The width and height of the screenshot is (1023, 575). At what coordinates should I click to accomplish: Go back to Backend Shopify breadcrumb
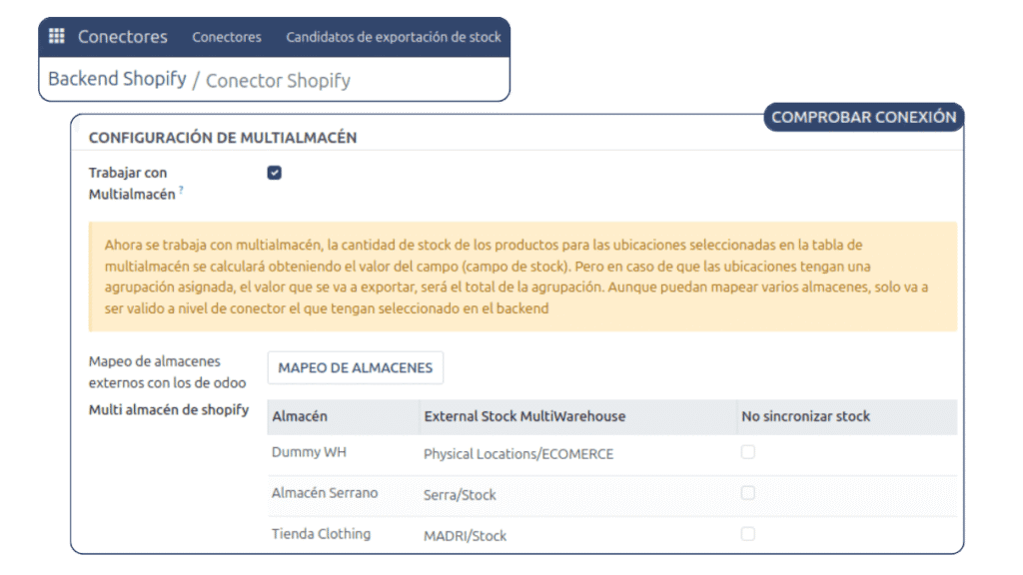point(117,79)
